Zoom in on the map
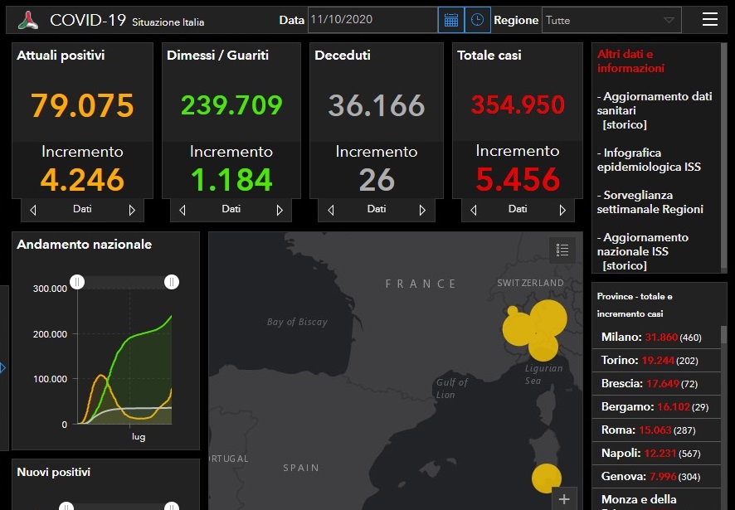The width and height of the screenshot is (735, 510). tap(564, 499)
